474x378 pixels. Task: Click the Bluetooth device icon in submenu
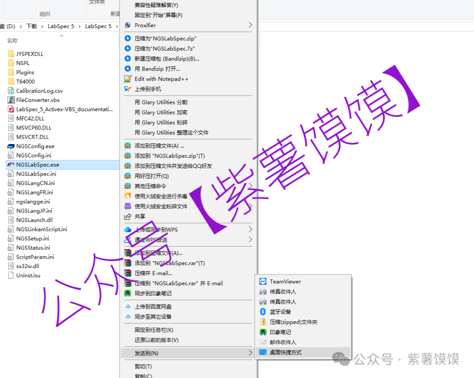(263, 312)
